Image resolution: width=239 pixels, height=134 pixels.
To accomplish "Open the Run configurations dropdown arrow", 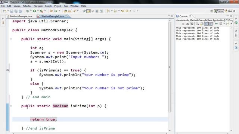I will 38,11.
